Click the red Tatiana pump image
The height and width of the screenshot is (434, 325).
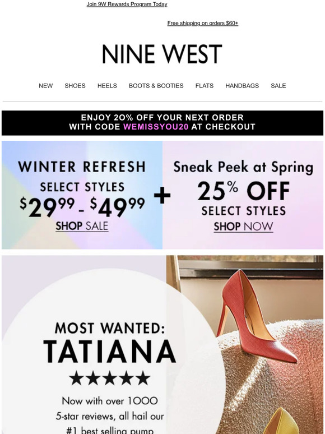256,316
